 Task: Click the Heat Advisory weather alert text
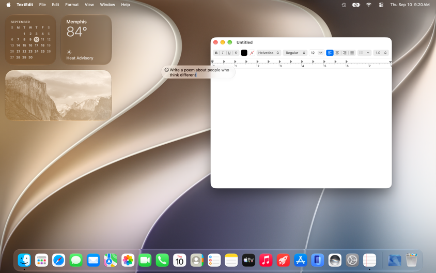click(x=80, y=58)
